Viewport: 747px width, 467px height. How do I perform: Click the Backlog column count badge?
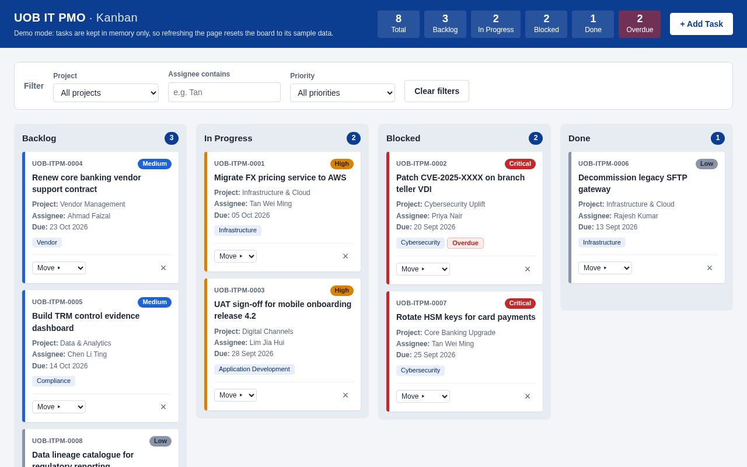pos(172,138)
